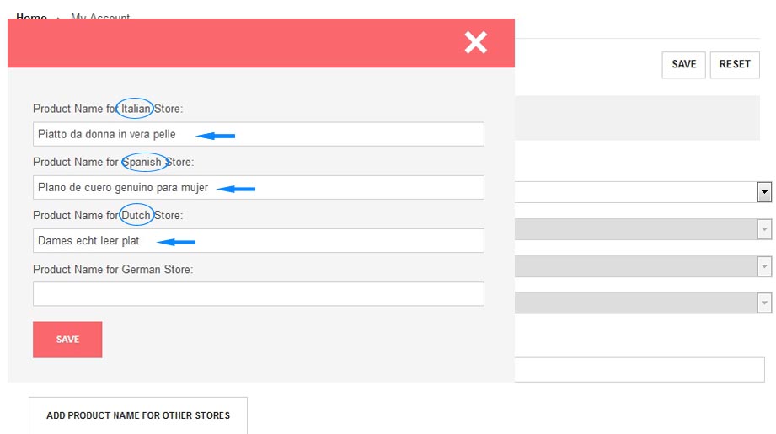Click the Product Name for Italian Store label
This screenshot has width=776, height=434.
[108, 109]
